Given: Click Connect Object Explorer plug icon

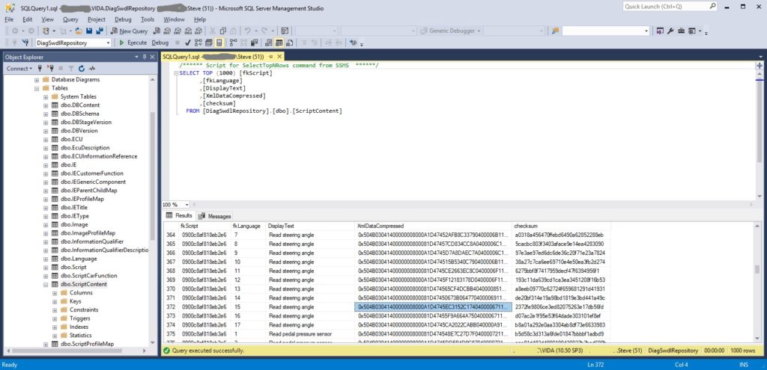Looking at the screenshot, I should (41, 68).
